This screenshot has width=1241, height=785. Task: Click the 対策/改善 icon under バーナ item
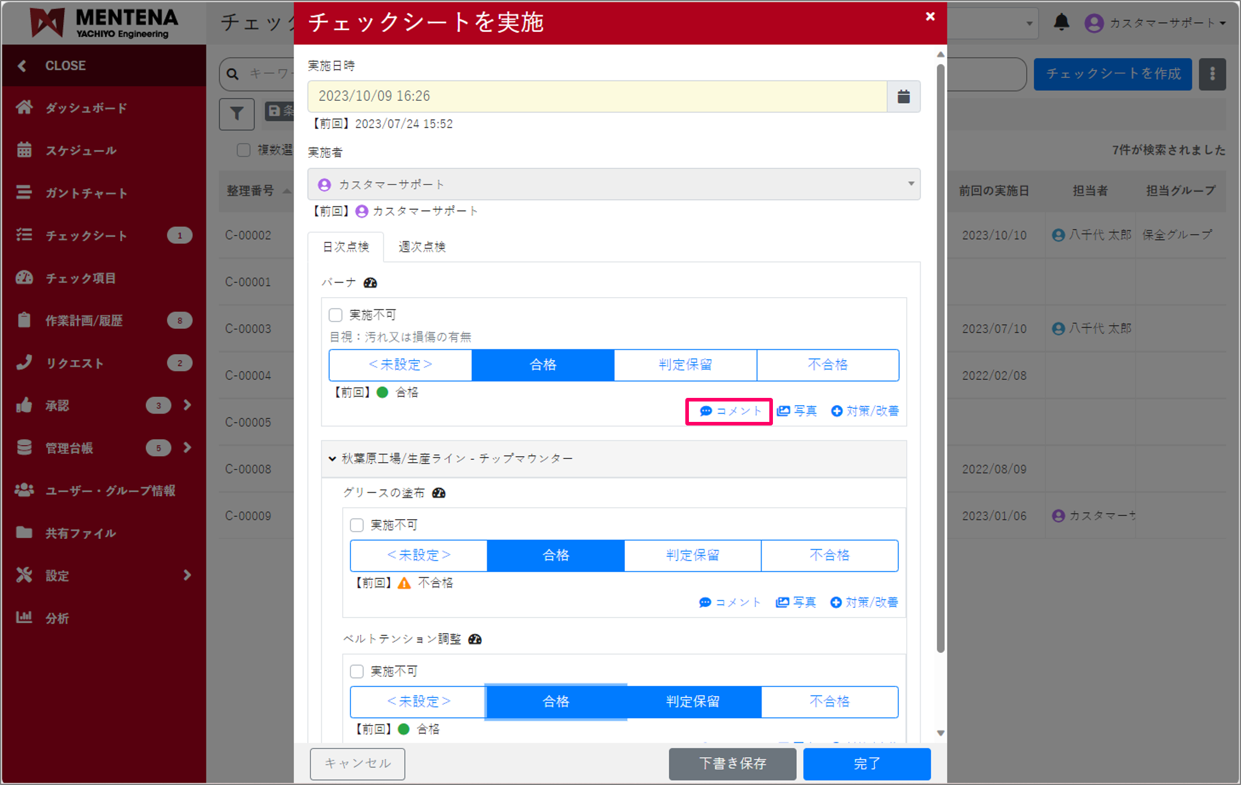[864, 411]
